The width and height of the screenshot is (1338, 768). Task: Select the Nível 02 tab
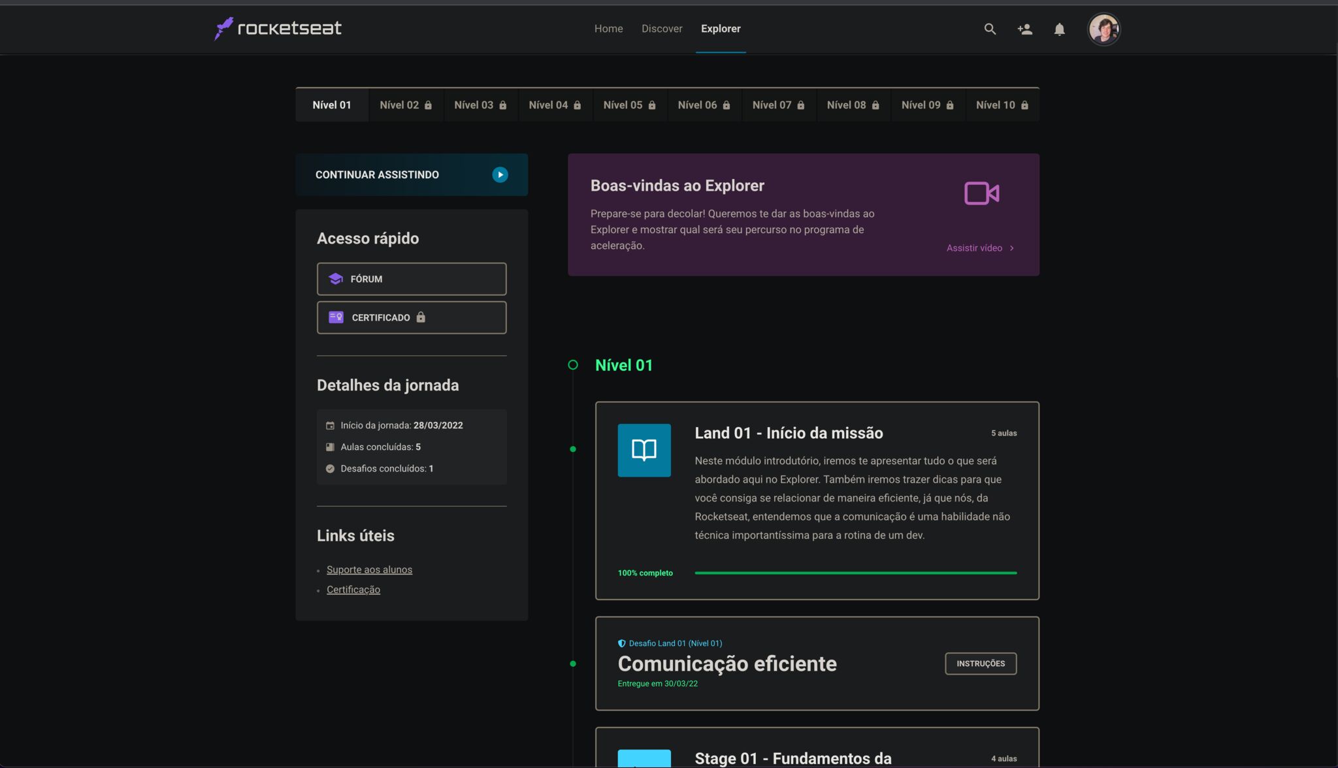(x=406, y=105)
